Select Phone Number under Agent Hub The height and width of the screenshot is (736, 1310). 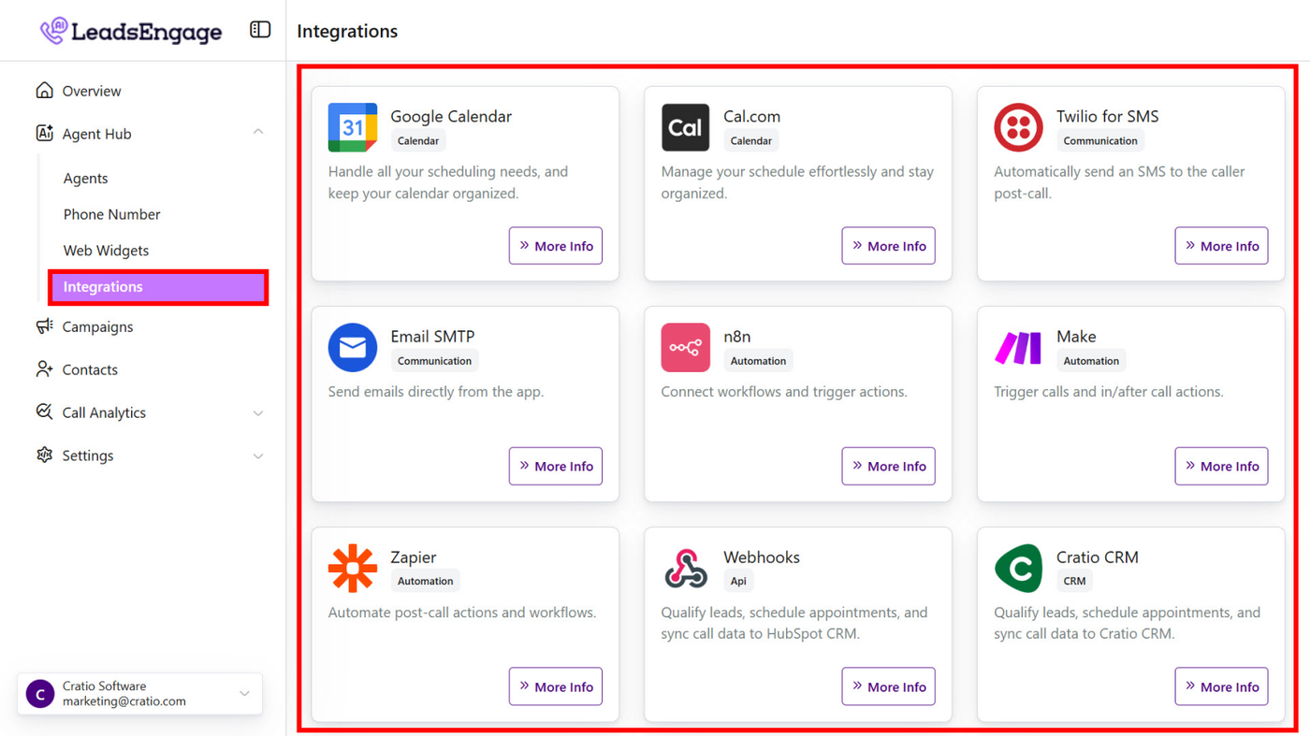pyautogui.click(x=111, y=214)
